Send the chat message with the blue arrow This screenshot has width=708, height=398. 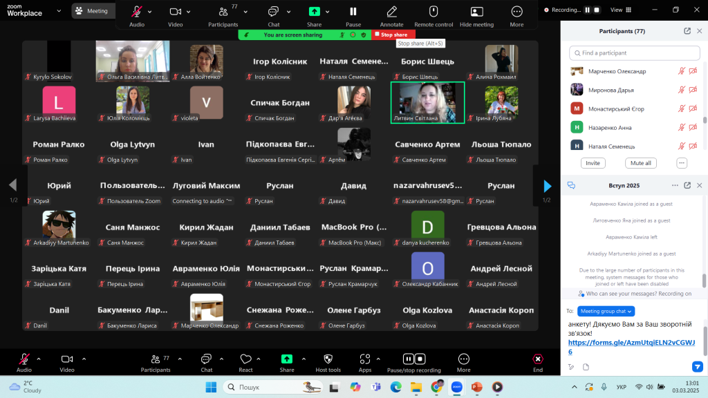[x=698, y=367]
